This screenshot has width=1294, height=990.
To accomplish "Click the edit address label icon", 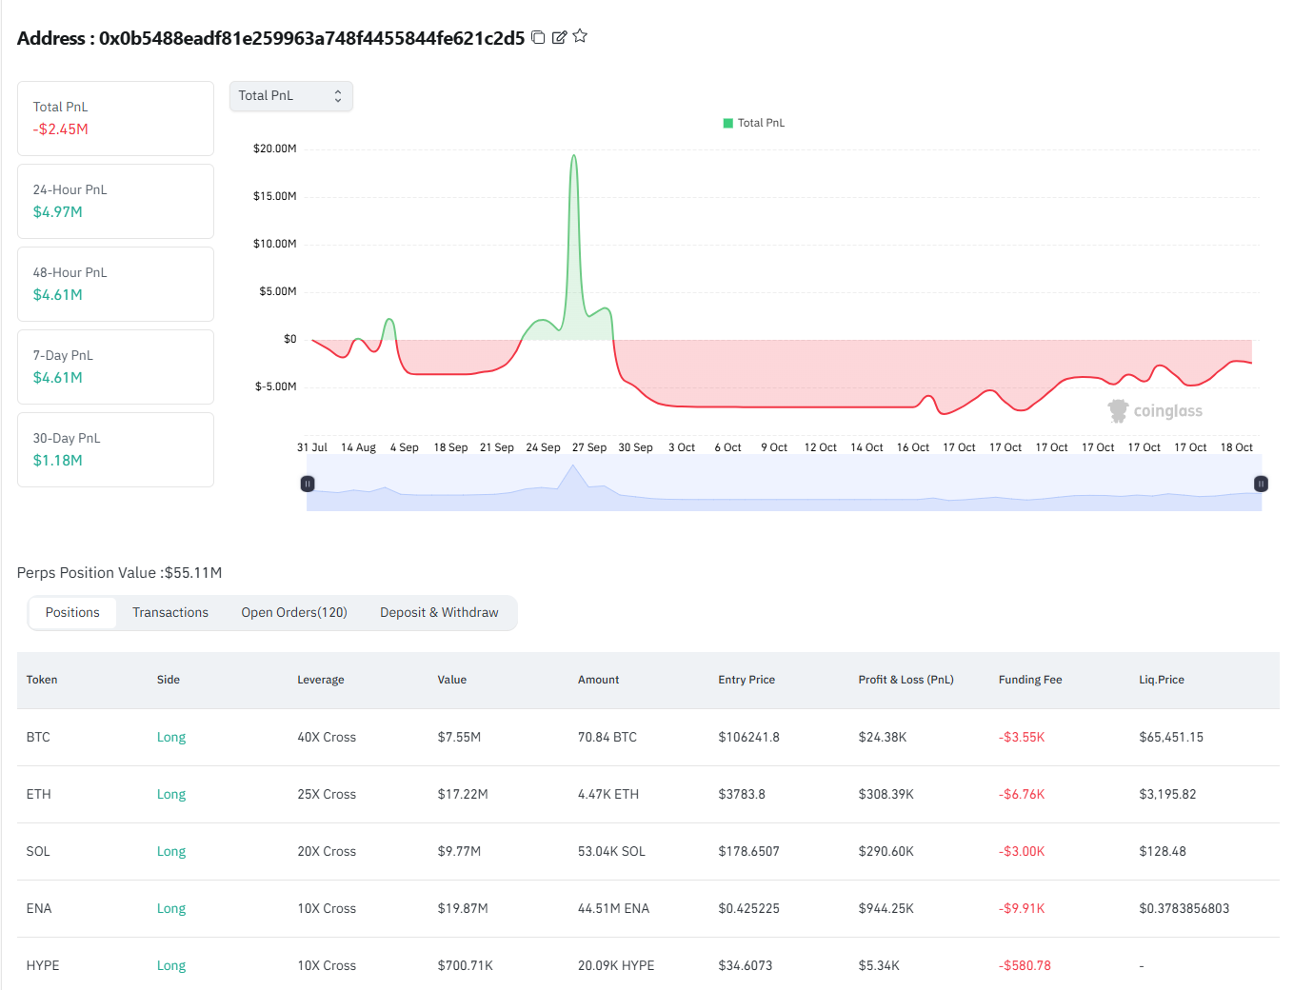I will pyautogui.click(x=559, y=37).
